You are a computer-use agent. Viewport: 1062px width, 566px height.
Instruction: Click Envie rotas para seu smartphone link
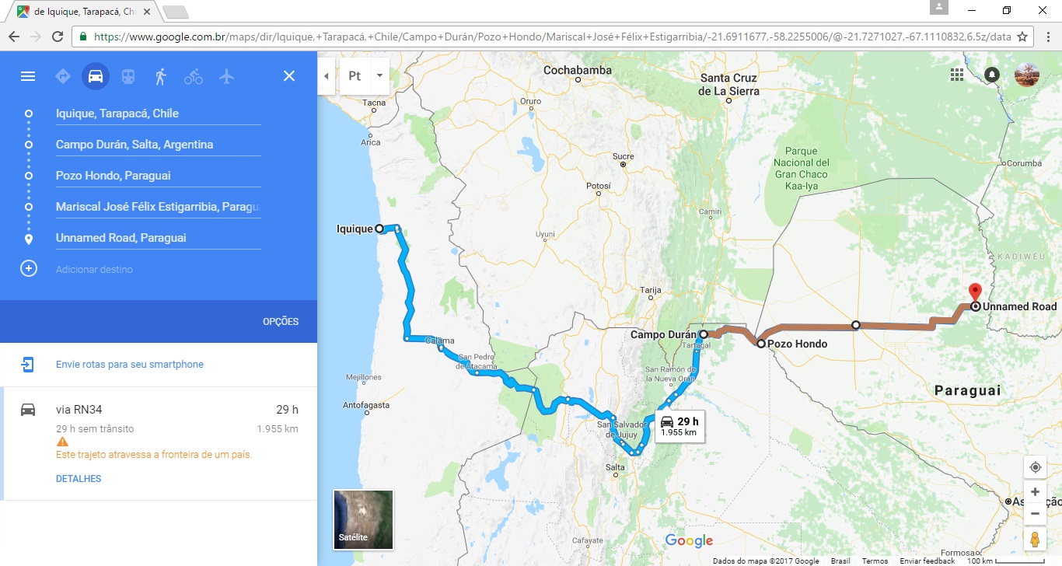tap(130, 365)
